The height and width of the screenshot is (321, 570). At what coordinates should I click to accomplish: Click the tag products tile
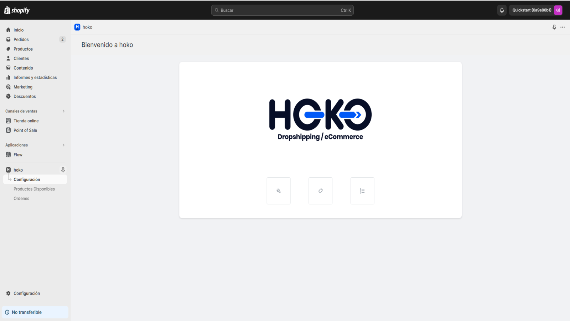coord(320,191)
